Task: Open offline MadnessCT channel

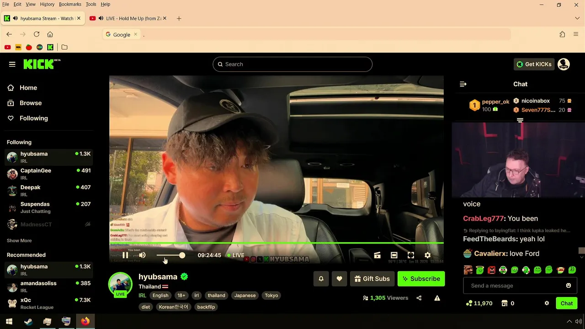Action: [x=48, y=224]
